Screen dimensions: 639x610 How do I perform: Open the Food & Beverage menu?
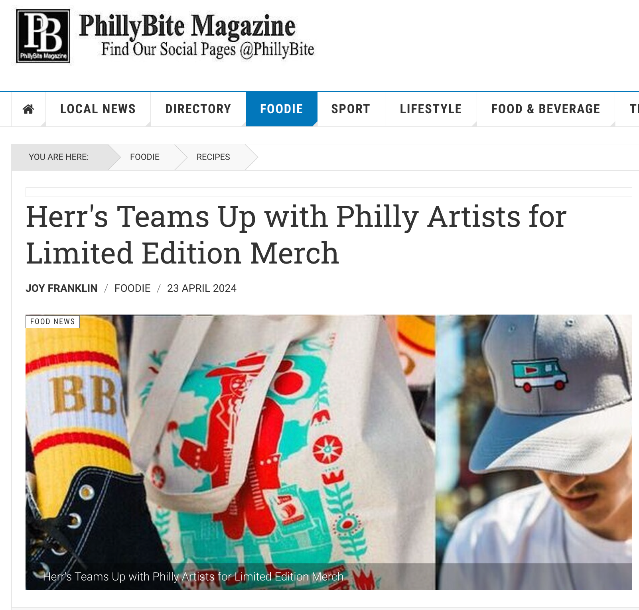(x=545, y=109)
